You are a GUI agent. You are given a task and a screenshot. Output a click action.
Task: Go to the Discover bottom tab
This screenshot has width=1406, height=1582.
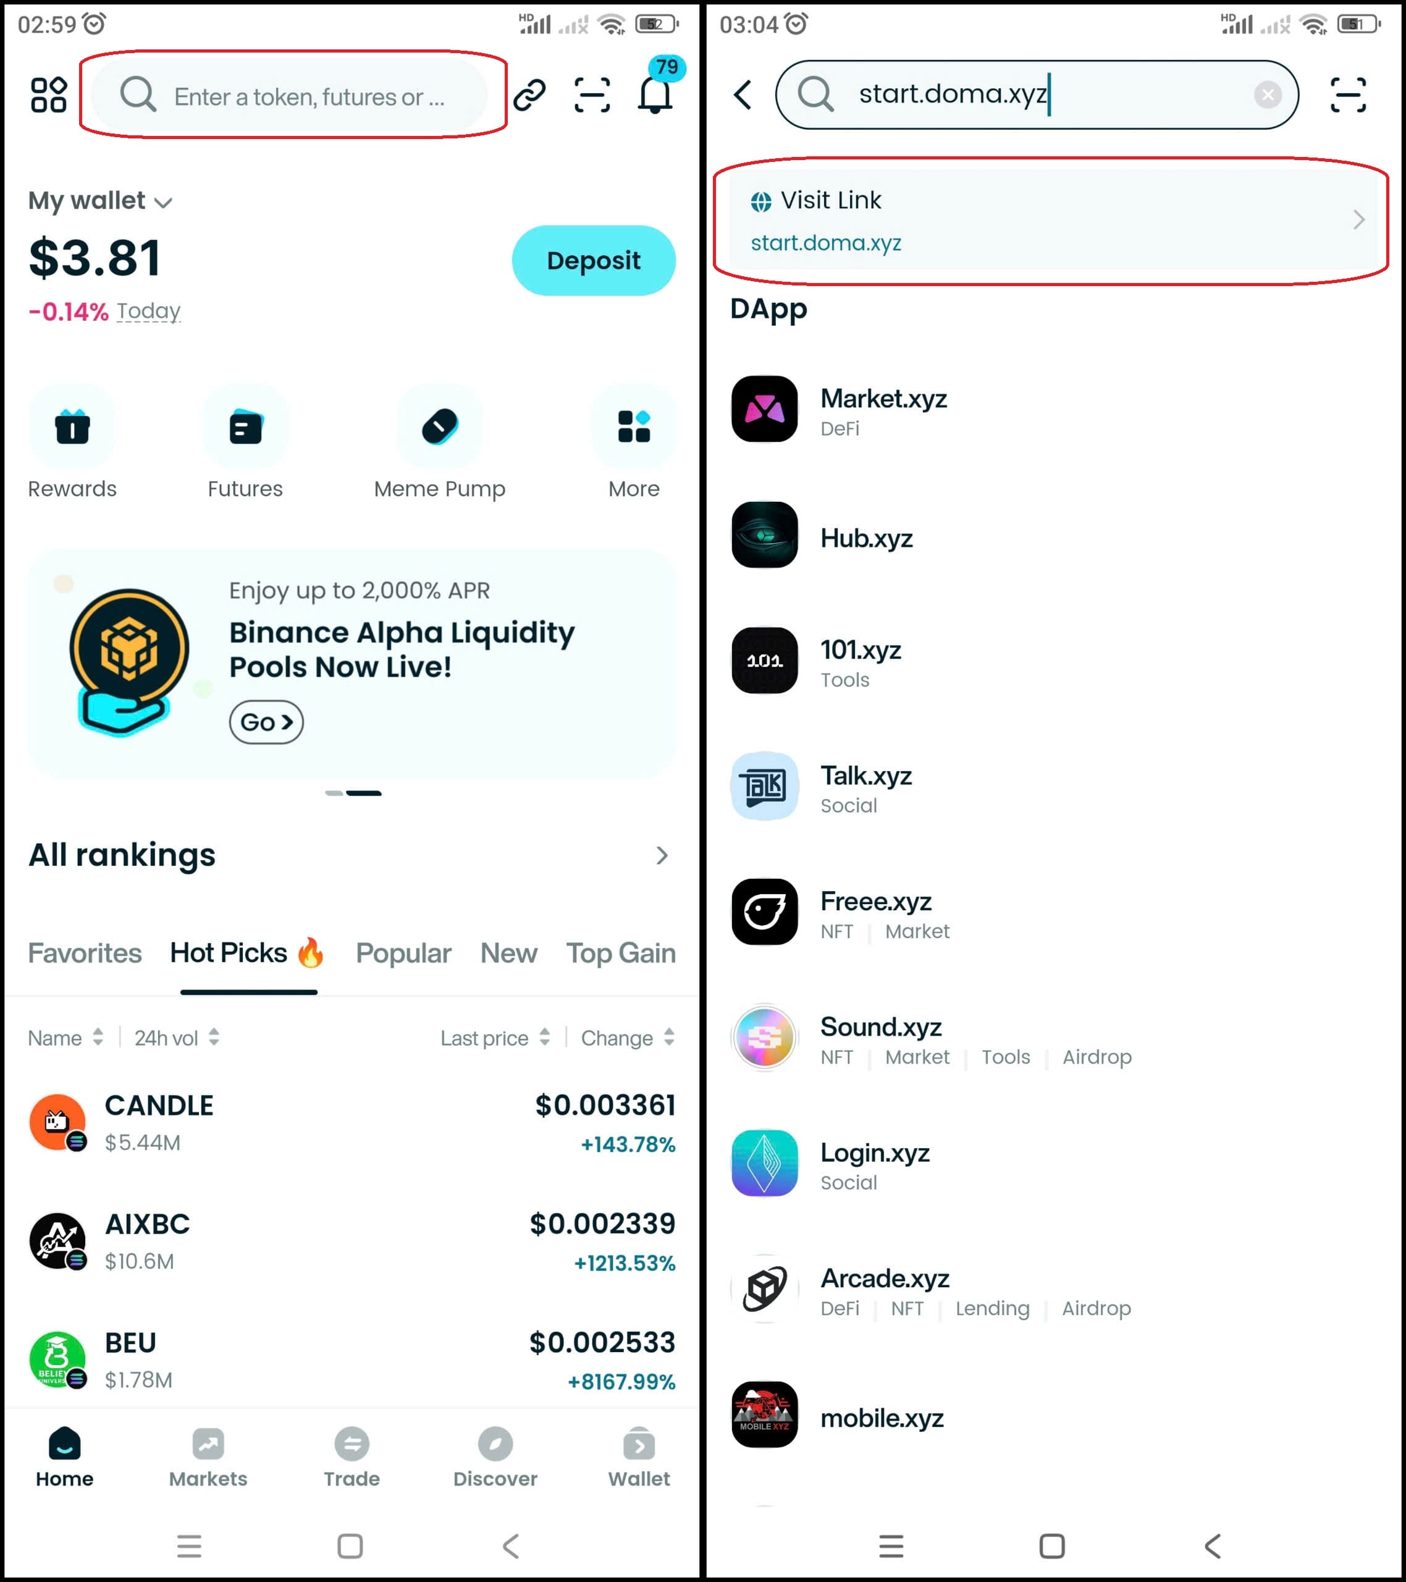495,1457
